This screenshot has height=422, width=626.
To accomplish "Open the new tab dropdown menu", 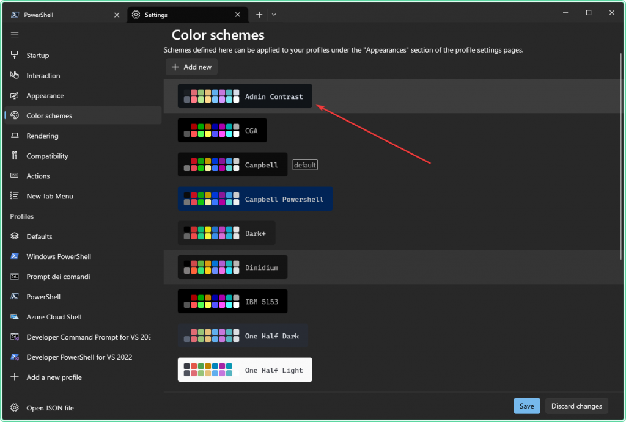I will (x=274, y=13).
